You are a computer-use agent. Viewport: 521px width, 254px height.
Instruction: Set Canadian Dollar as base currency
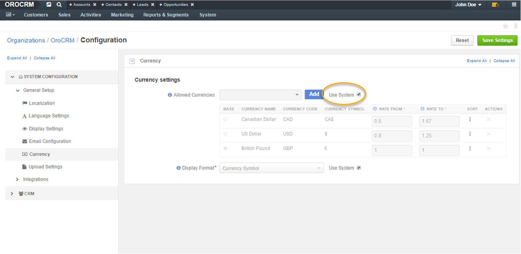(x=225, y=120)
